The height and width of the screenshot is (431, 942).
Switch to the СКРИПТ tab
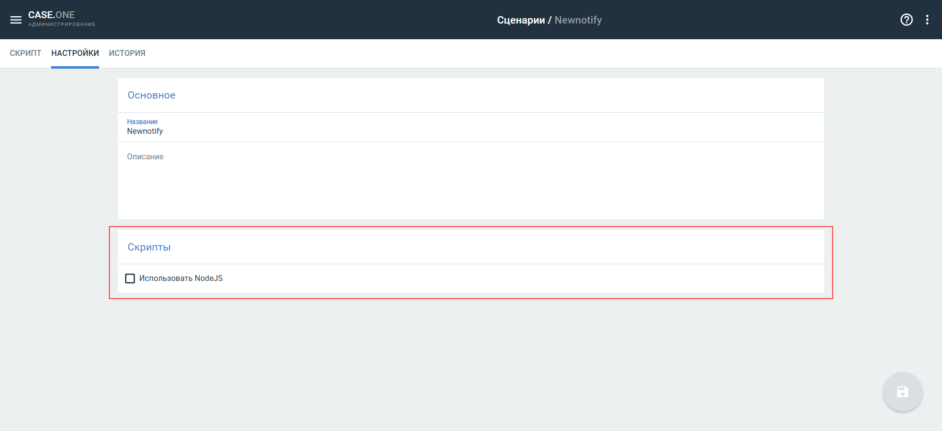[x=26, y=53]
